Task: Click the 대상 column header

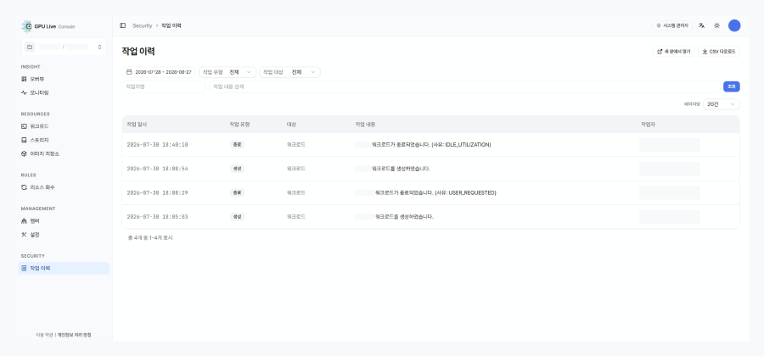Action: coord(291,125)
